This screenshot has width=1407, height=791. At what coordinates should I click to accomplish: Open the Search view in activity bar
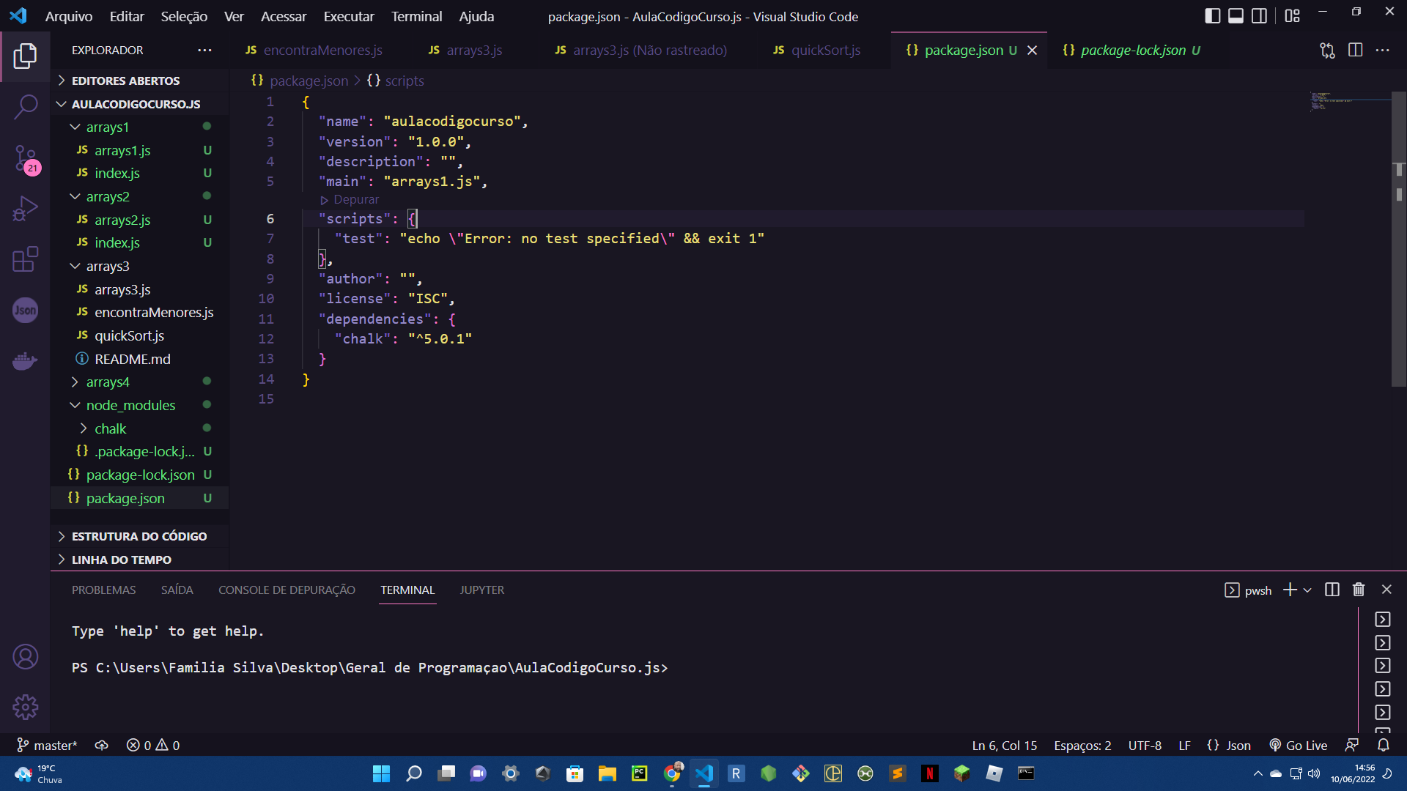(x=25, y=107)
